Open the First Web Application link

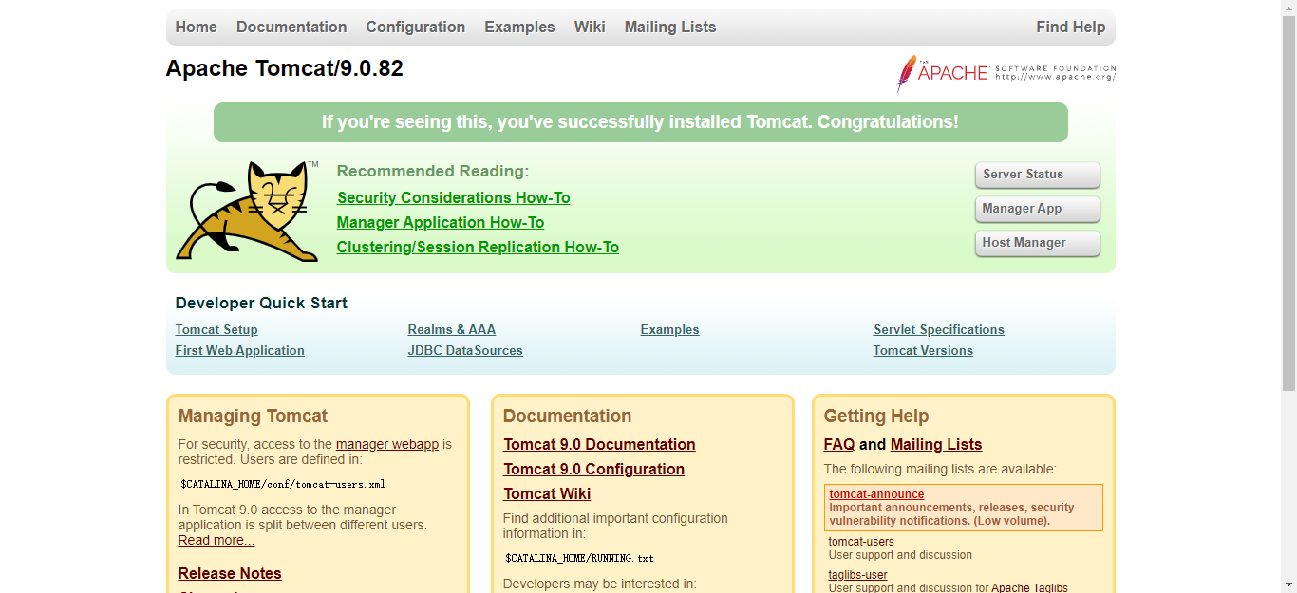coord(240,351)
